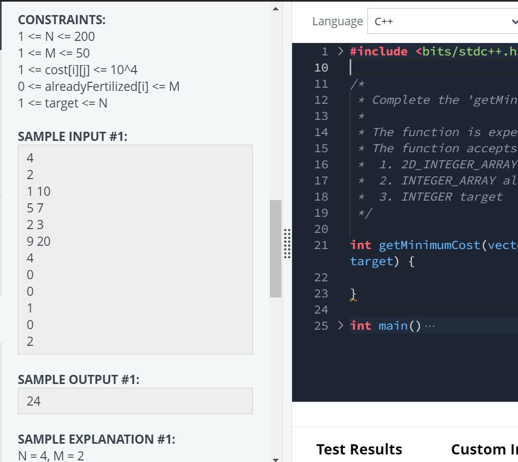
Task: Click the comment on line 15 'The function accepts'
Action: (445, 148)
